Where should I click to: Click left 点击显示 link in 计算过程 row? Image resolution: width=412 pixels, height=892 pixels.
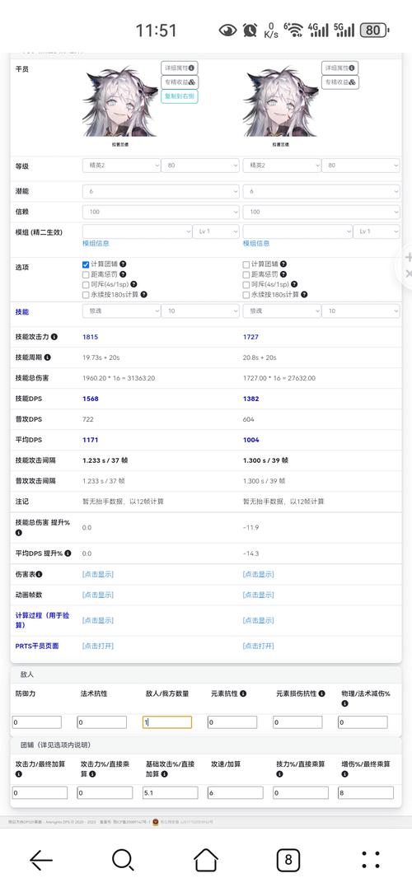[98, 620]
